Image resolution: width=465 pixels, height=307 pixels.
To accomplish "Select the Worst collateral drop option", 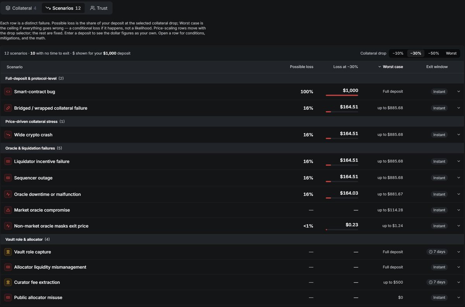I will click(x=451, y=53).
